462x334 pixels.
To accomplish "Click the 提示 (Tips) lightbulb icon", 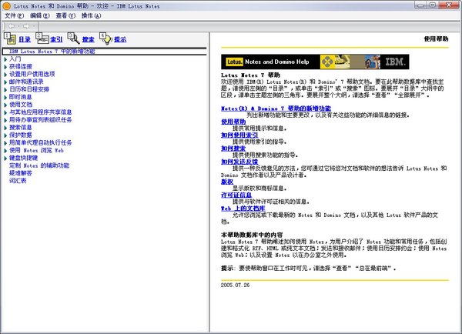I will [x=106, y=38].
